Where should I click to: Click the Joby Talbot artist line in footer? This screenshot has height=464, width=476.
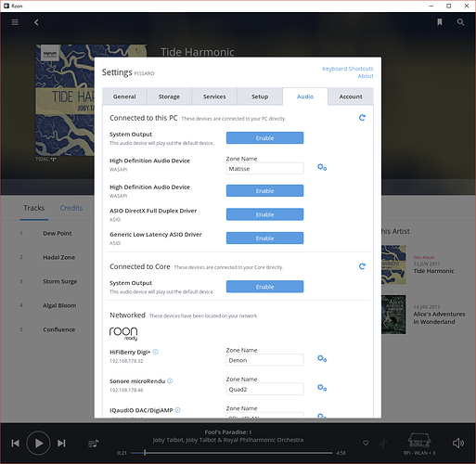(228, 440)
